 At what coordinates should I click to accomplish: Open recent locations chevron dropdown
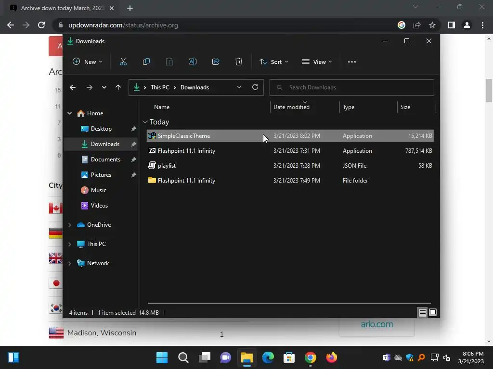click(x=104, y=87)
